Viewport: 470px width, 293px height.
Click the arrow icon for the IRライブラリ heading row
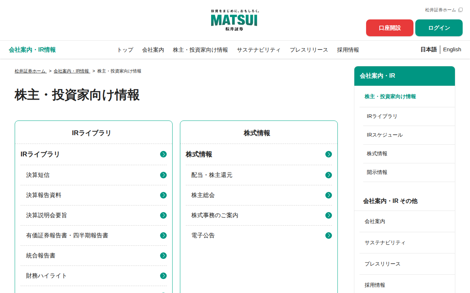tap(163, 154)
